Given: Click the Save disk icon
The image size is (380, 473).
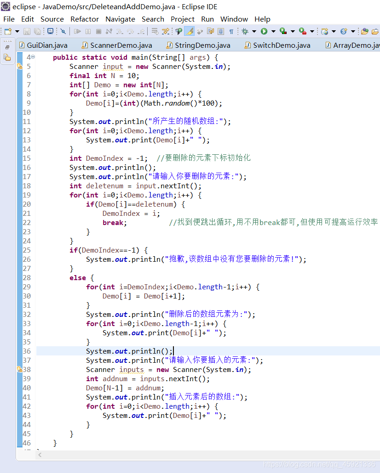Looking at the screenshot, I should point(27,31).
